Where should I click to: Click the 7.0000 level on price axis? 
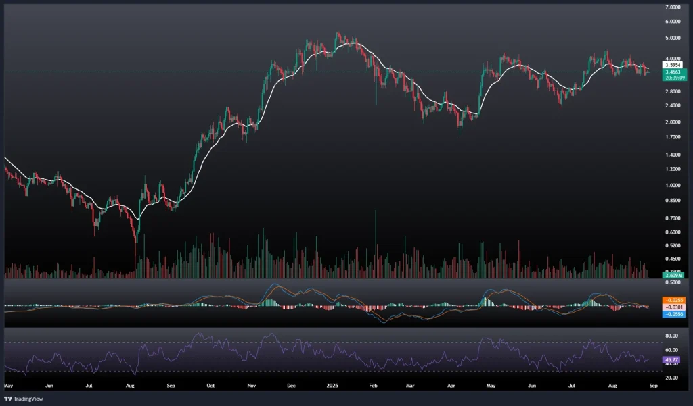[673, 7]
